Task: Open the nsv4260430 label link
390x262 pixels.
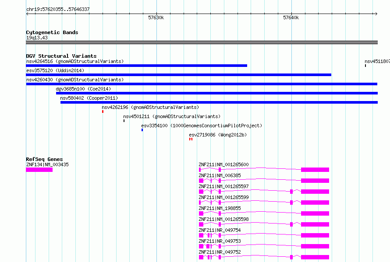Action: click(x=75, y=80)
